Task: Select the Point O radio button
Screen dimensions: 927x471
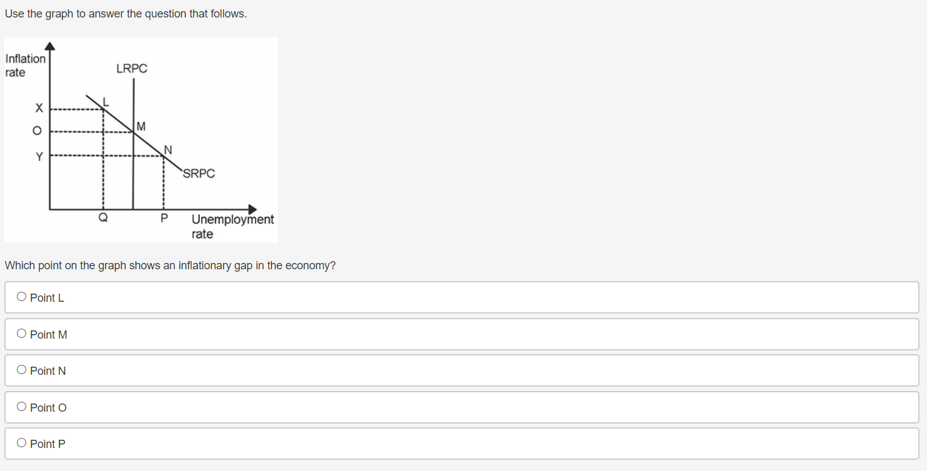Action: pyautogui.click(x=21, y=407)
